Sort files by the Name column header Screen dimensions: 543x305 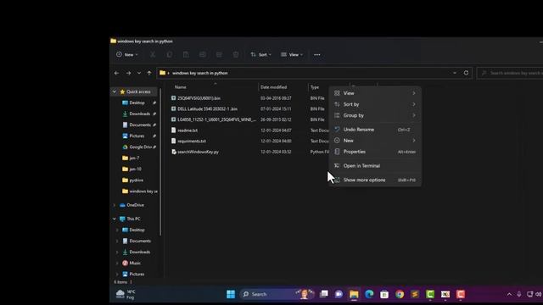[x=180, y=87]
